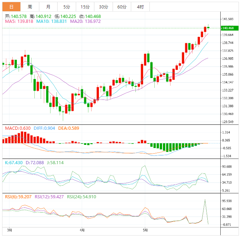Screen dimensions: 241x238
Task: Open the 月 (monthly) timeframe tab
Action: 48,7
